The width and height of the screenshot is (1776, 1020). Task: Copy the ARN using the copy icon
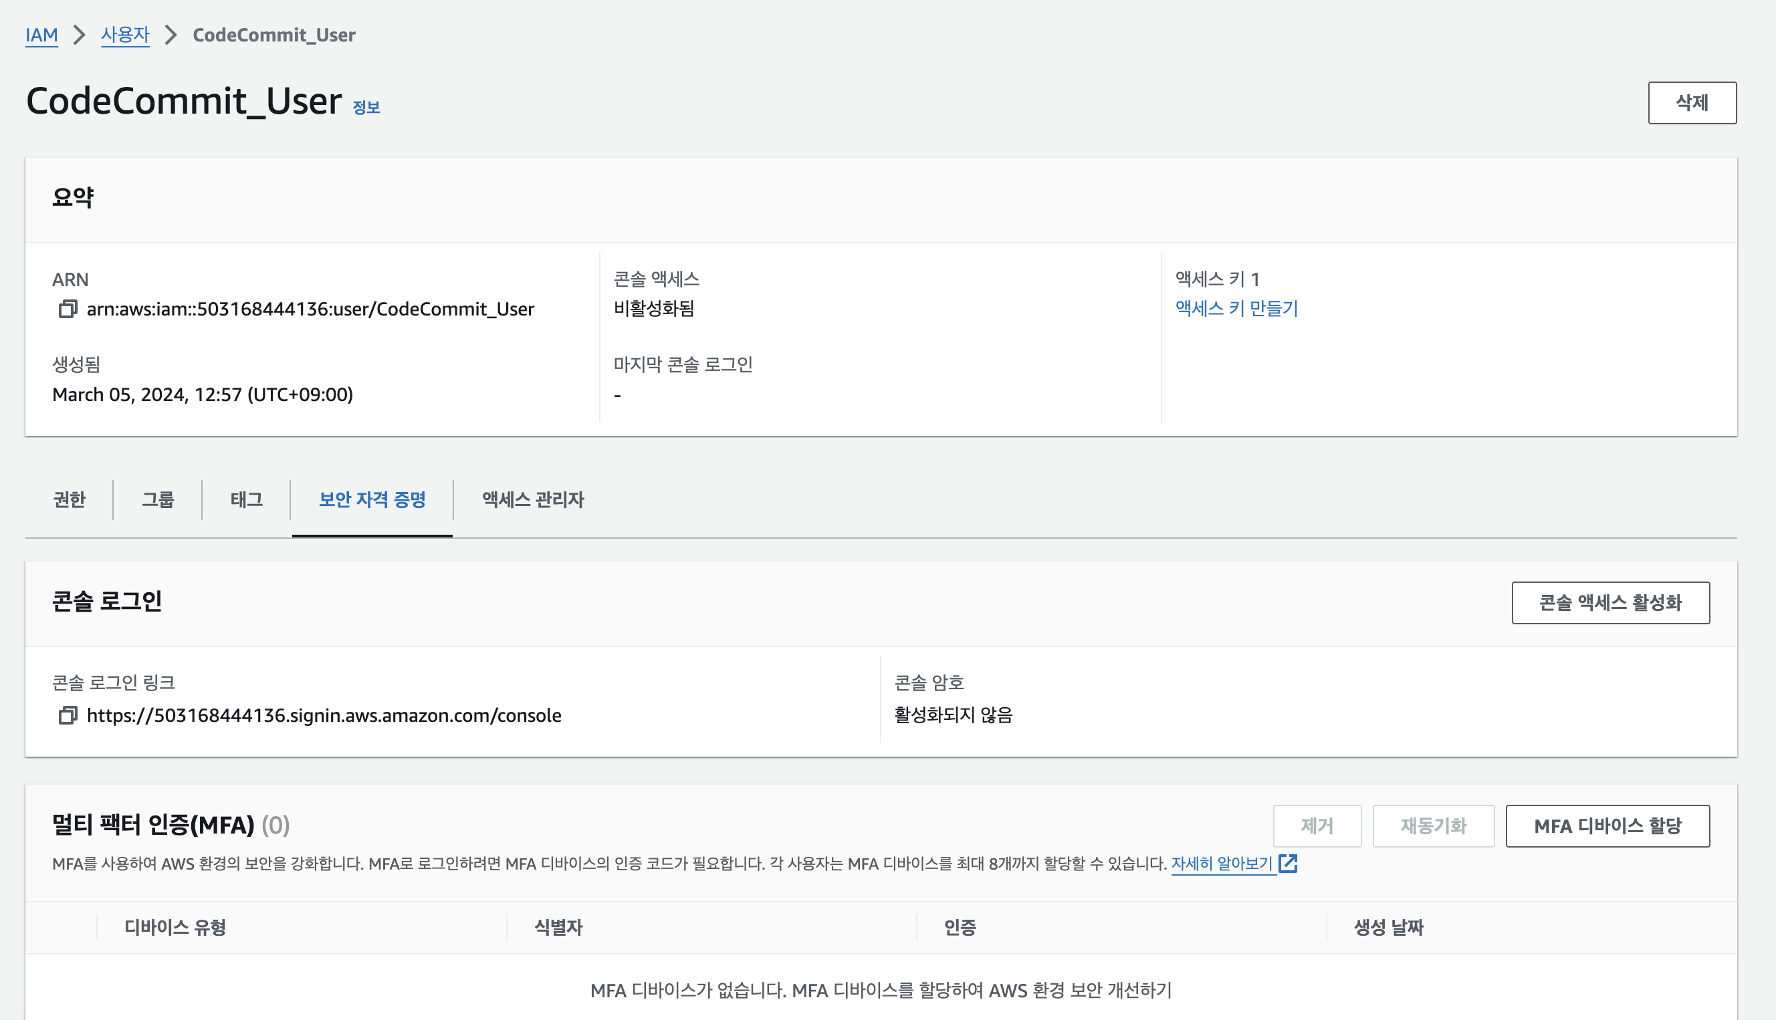pyautogui.click(x=68, y=308)
